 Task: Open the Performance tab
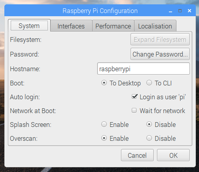tap(113, 26)
